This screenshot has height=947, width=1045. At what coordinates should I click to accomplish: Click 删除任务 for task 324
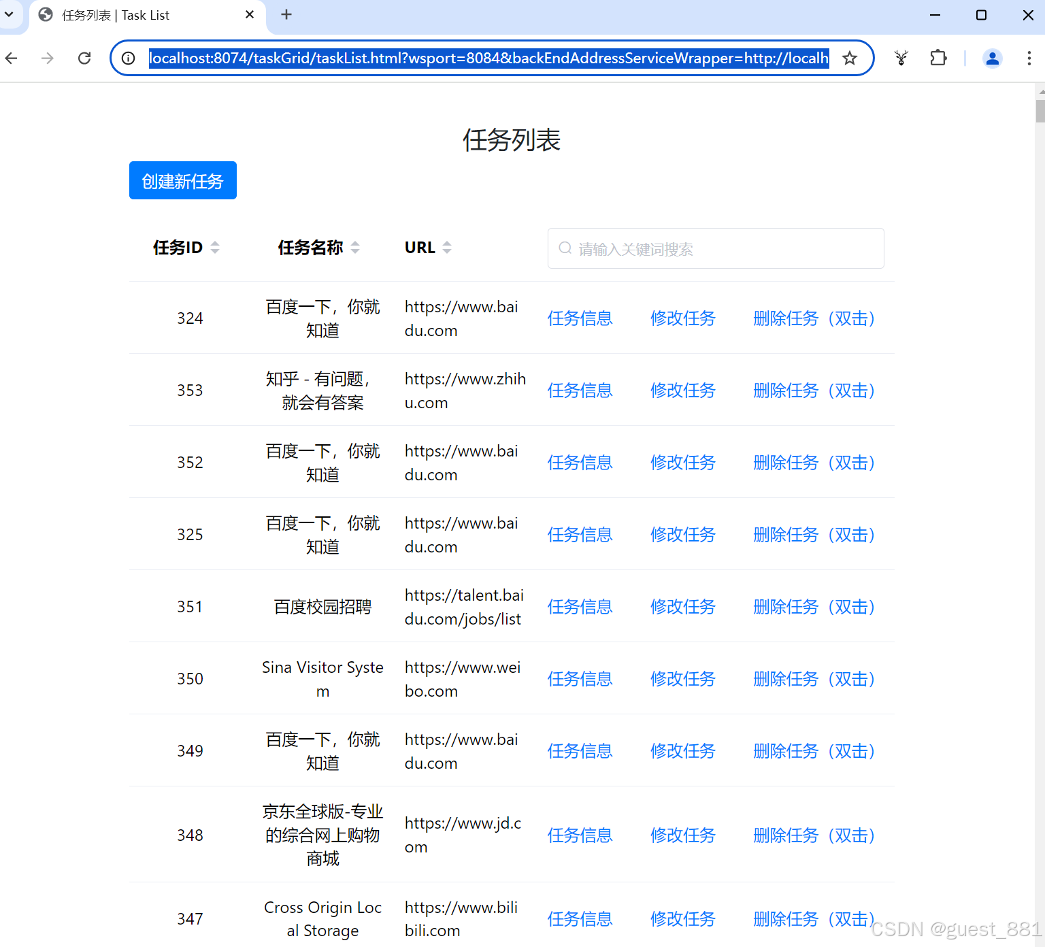pos(814,318)
